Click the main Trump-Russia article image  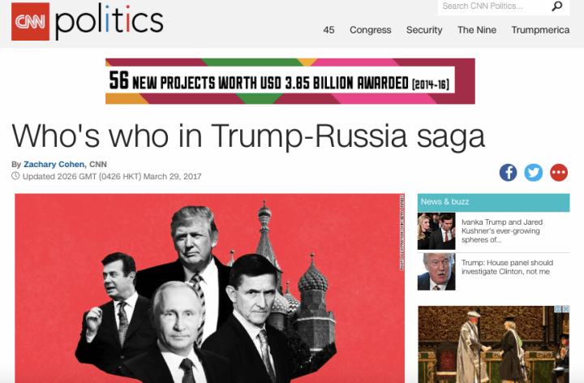[210, 288]
